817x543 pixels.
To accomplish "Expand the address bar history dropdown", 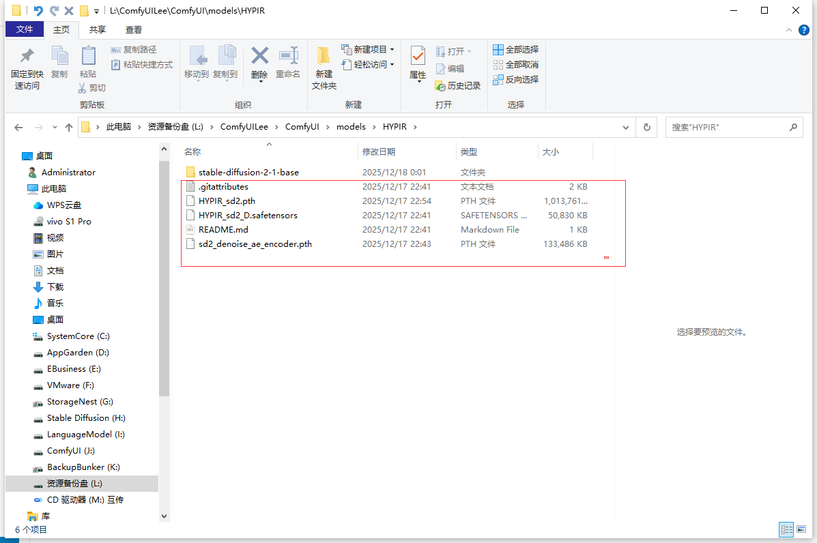I will click(x=626, y=128).
